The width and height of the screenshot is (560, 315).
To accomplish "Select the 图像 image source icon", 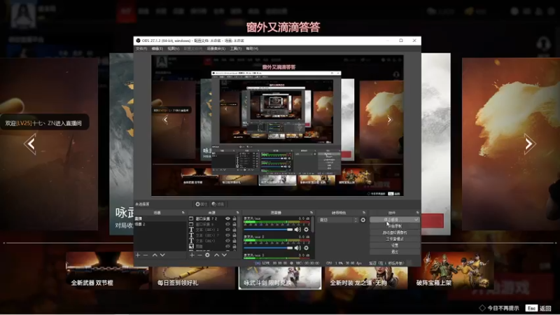I will (x=191, y=246).
